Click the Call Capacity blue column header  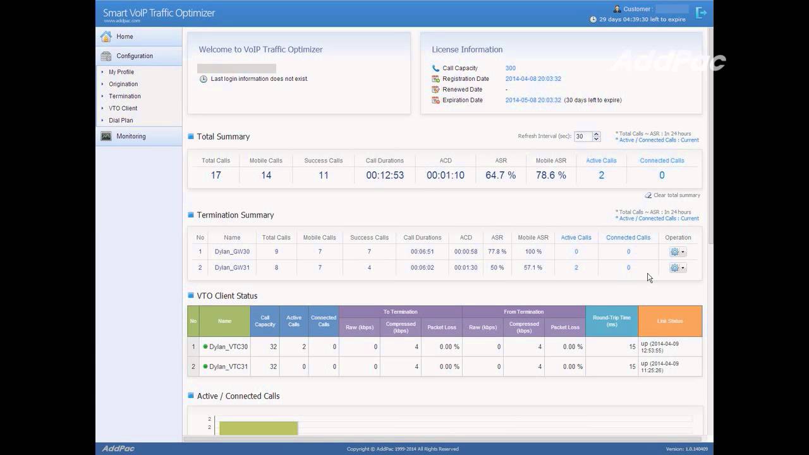[265, 321]
